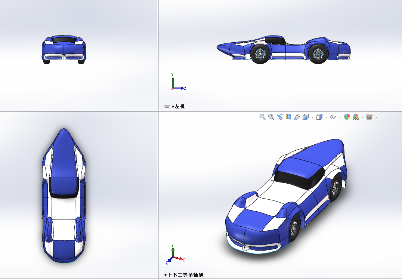This screenshot has width=402, height=279.
Task: Activate the Zoom to Area tool
Action: tap(271, 117)
